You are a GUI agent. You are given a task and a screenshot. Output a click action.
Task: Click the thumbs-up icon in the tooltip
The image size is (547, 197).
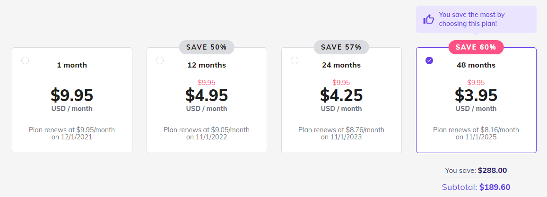click(x=429, y=19)
